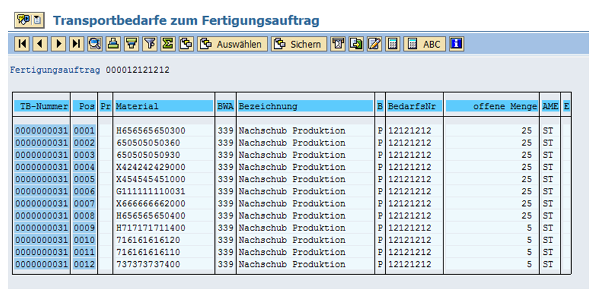Viewport: 595px width, 295px height.
Task: Open the ABC analysis button
Action: (424, 44)
